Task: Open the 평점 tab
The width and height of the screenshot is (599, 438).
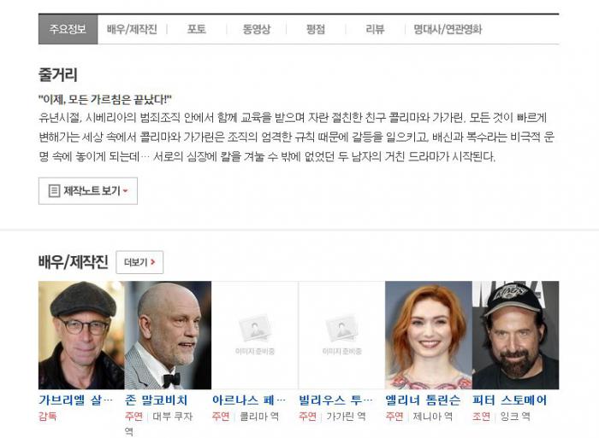Action: tap(316, 29)
